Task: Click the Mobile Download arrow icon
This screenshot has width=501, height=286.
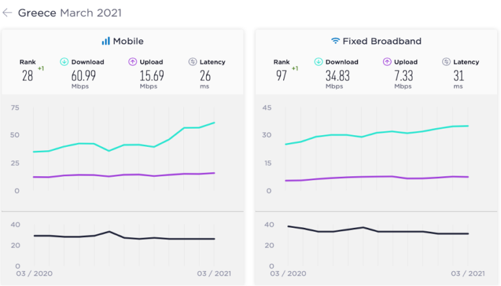Action: click(x=64, y=62)
